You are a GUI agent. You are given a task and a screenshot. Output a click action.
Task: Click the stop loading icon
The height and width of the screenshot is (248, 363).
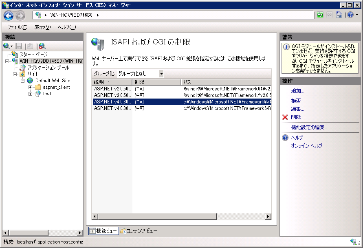click(x=330, y=15)
